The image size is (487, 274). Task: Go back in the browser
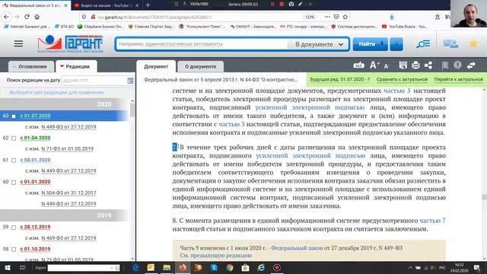tap(7, 17)
